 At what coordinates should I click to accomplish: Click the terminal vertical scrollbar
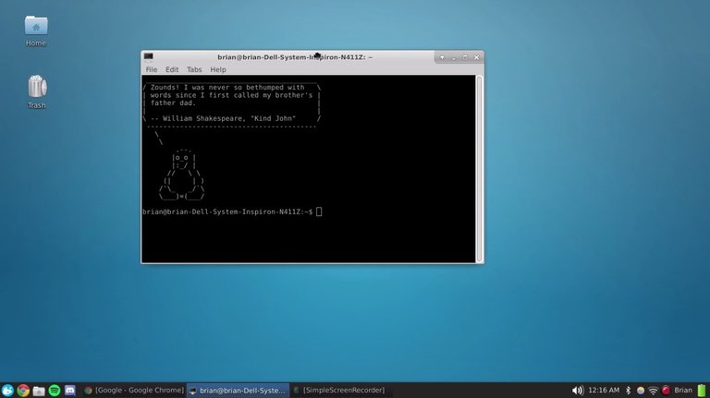click(479, 169)
